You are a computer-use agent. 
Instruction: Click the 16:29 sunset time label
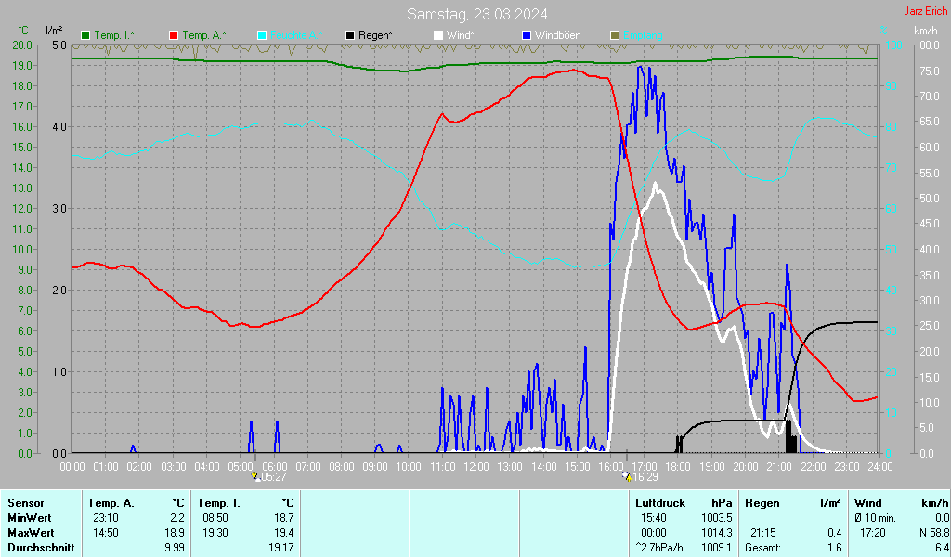[x=645, y=477]
